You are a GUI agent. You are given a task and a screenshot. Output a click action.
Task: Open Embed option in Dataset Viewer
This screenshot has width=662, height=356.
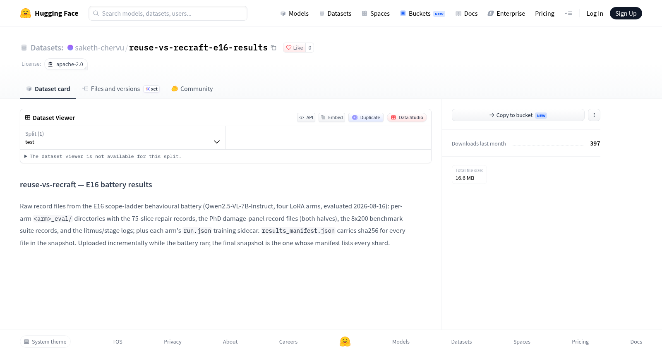(332, 117)
